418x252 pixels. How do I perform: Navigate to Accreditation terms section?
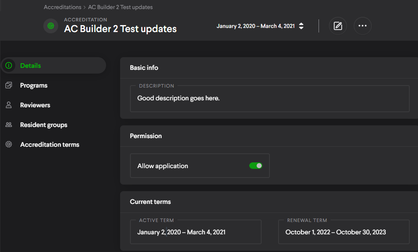[50, 145]
